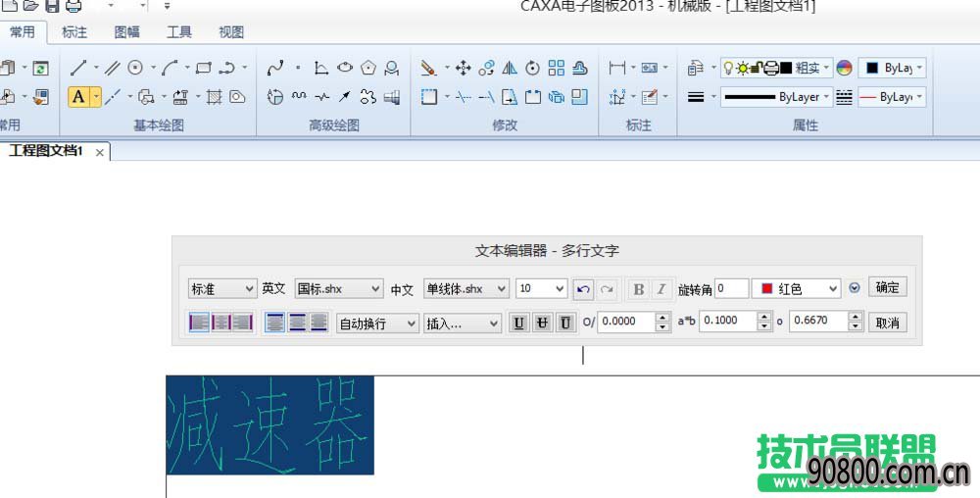Switch to the 视图 ribbon tab
This screenshot has width=980, height=498.
coord(231,32)
